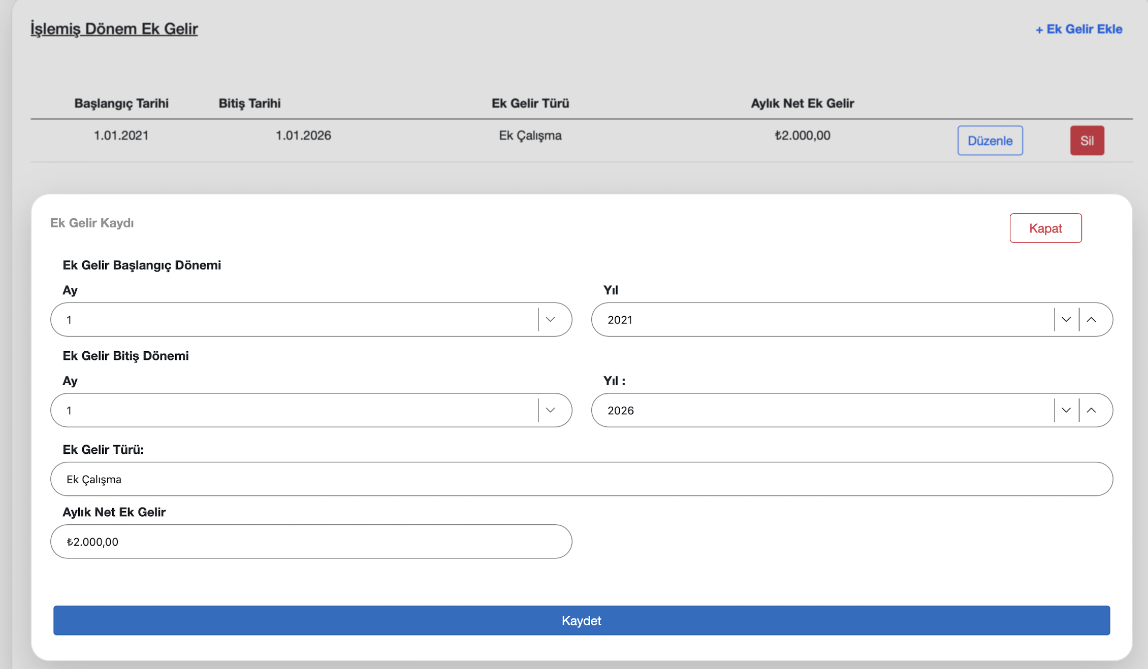
Task: Click the Başlangıç Tarihi column header
Action: (121, 104)
